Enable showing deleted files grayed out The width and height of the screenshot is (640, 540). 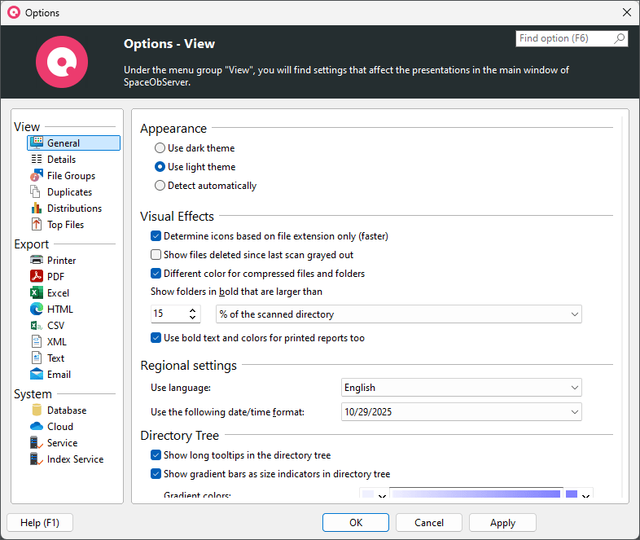click(156, 255)
